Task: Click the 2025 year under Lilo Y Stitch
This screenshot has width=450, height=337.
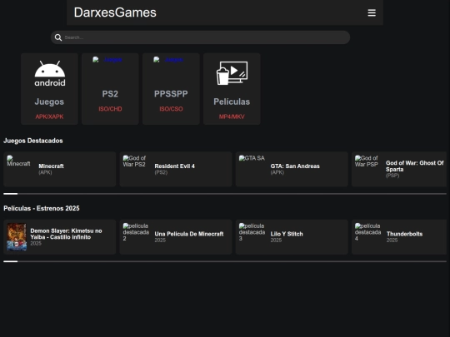Action: click(276, 240)
